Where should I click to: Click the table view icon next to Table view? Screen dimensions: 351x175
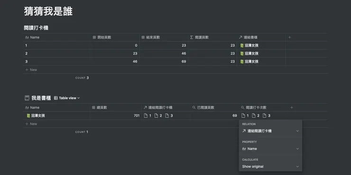tap(56, 98)
